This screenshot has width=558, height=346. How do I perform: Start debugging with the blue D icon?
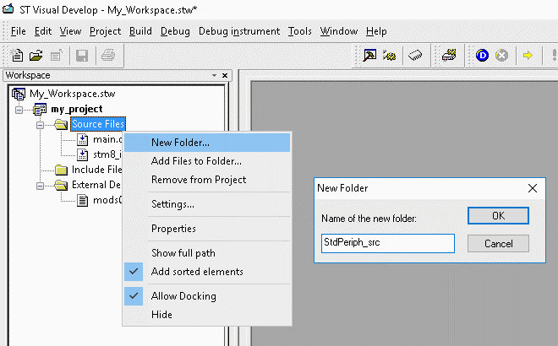click(481, 56)
